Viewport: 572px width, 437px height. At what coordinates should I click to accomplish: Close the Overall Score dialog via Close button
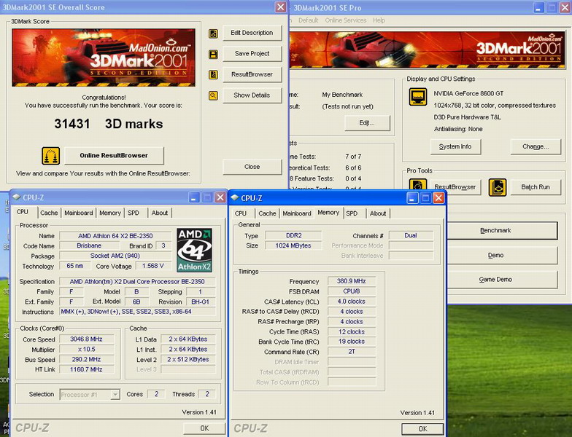click(x=252, y=167)
